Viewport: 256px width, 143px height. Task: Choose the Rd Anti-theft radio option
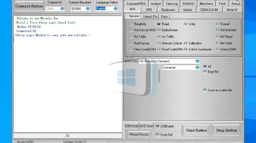click(x=217, y=30)
